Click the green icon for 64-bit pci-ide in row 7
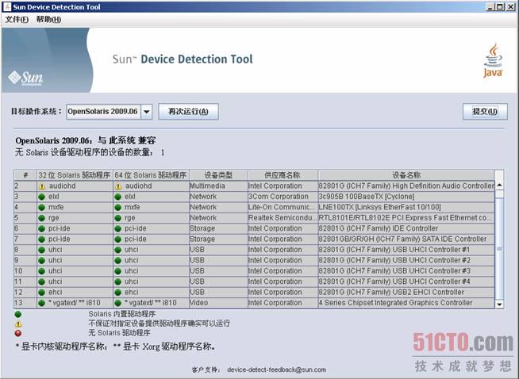519x379 pixels. (x=117, y=239)
